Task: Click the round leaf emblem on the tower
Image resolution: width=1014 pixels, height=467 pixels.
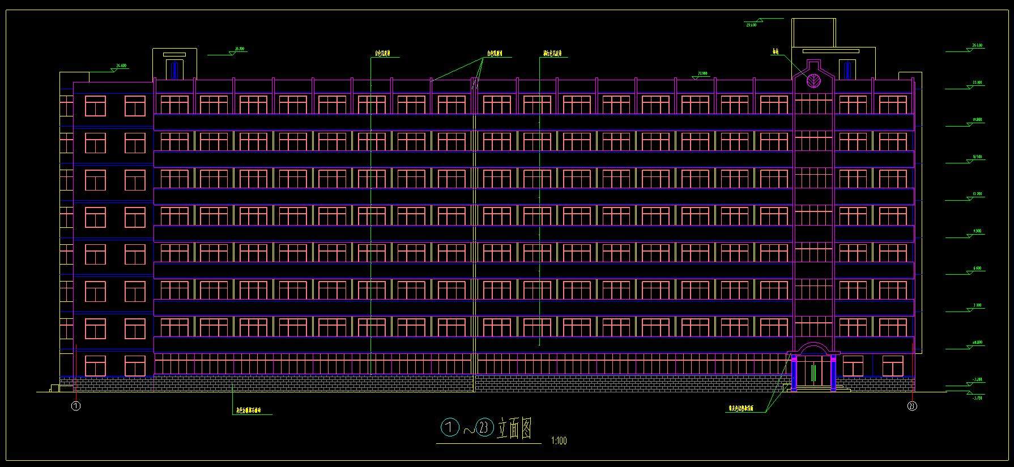Action: pos(812,80)
